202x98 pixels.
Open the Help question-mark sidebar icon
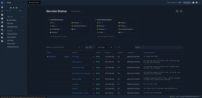pyautogui.click(x=2, y=26)
